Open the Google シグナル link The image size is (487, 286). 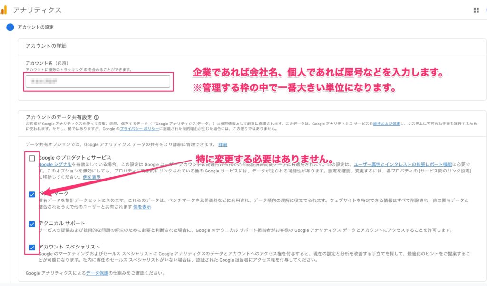(x=55, y=164)
